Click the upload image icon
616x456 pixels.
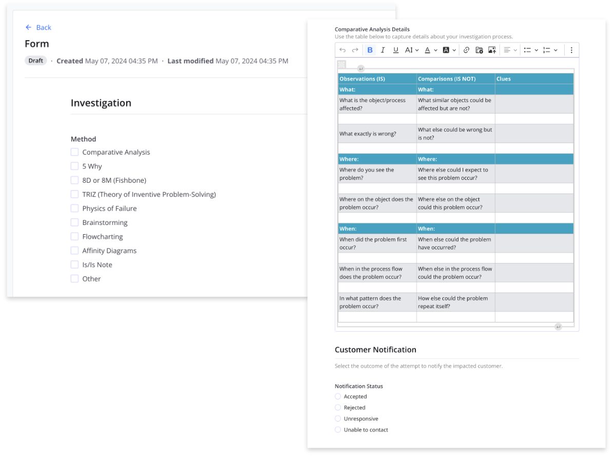[x=492, y=50]
